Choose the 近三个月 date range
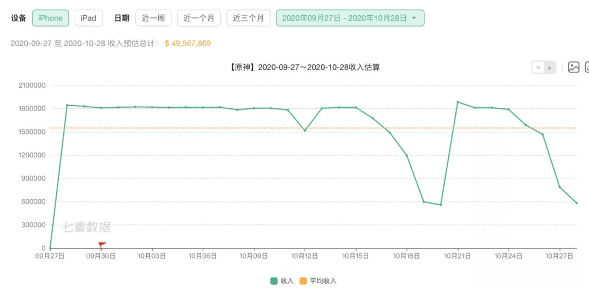 [248, 18]
